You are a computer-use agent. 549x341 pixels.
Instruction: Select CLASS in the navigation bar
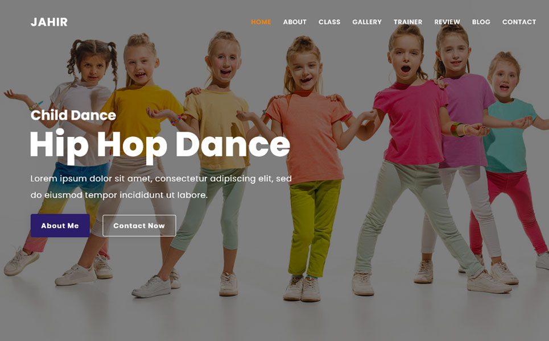[329, 22]
